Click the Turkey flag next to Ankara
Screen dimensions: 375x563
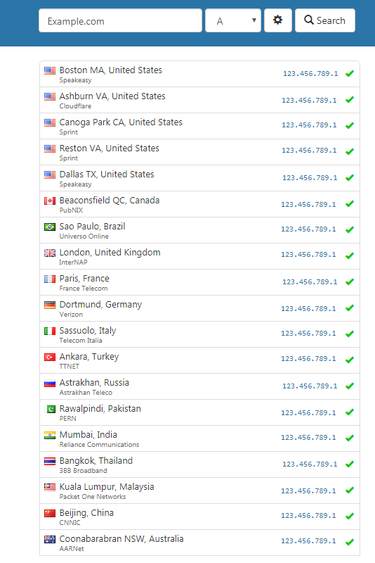pyautogui.click(x=50, y=357)
